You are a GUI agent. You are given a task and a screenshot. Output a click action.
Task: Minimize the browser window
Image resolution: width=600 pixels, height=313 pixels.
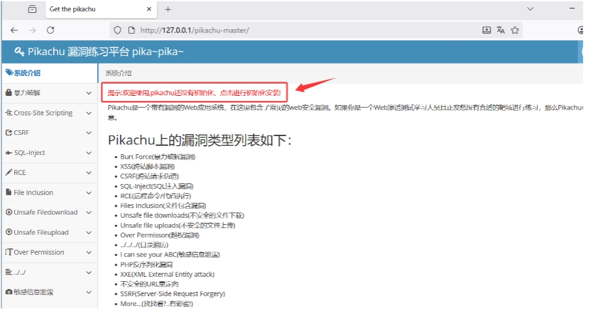click(x=572, y=8)
